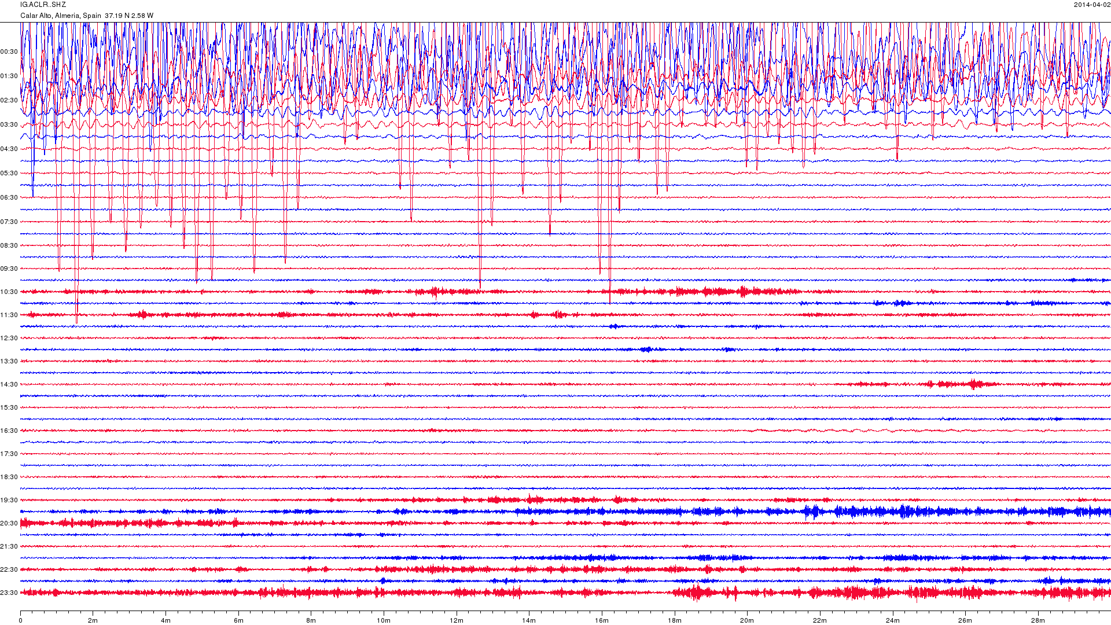Click the 17:30 time label
This screenshot has width=1111, height=625.
(9, 454)
